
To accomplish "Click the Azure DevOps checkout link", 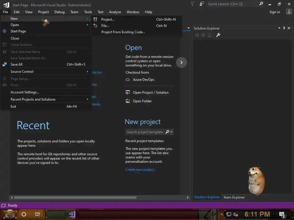I will tap(144, 80).
